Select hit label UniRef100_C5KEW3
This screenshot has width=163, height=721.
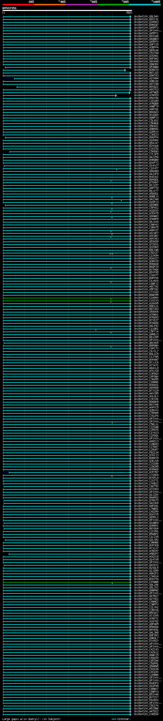coord(146,151)
